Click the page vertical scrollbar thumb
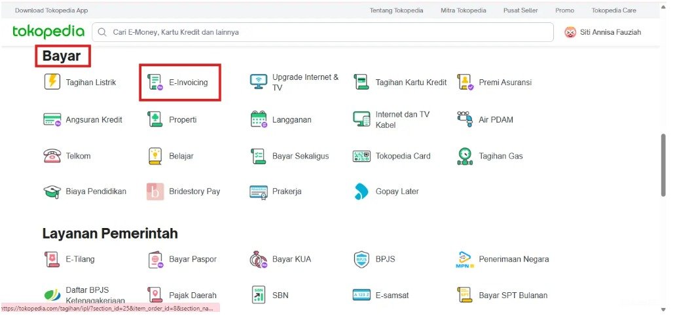 (x=664, y=166)
